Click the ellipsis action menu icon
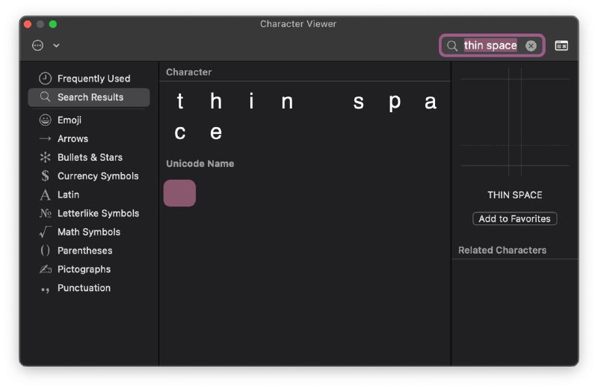The image size is (598, 389). [37, 46]
